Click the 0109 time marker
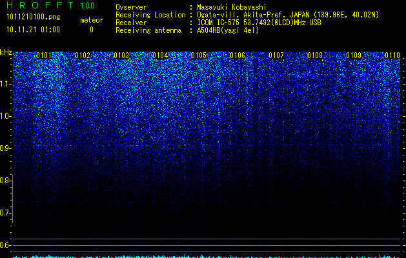The image size is (406, 258). (x=354, y=55)
